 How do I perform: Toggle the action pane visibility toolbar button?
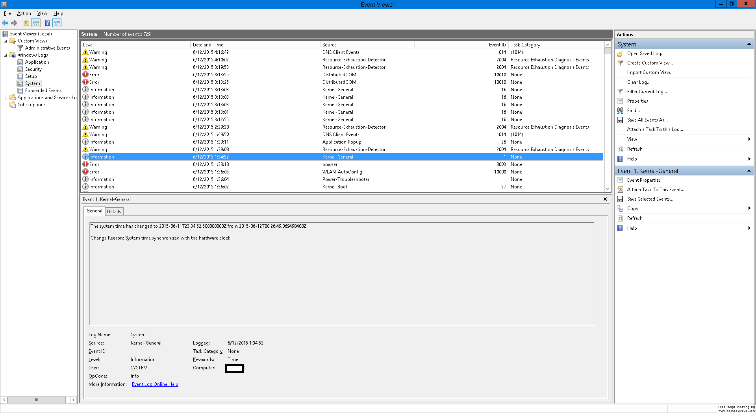(x=57, y=23)
